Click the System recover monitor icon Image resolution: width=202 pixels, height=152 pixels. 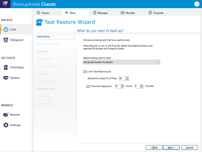[6, 78]
